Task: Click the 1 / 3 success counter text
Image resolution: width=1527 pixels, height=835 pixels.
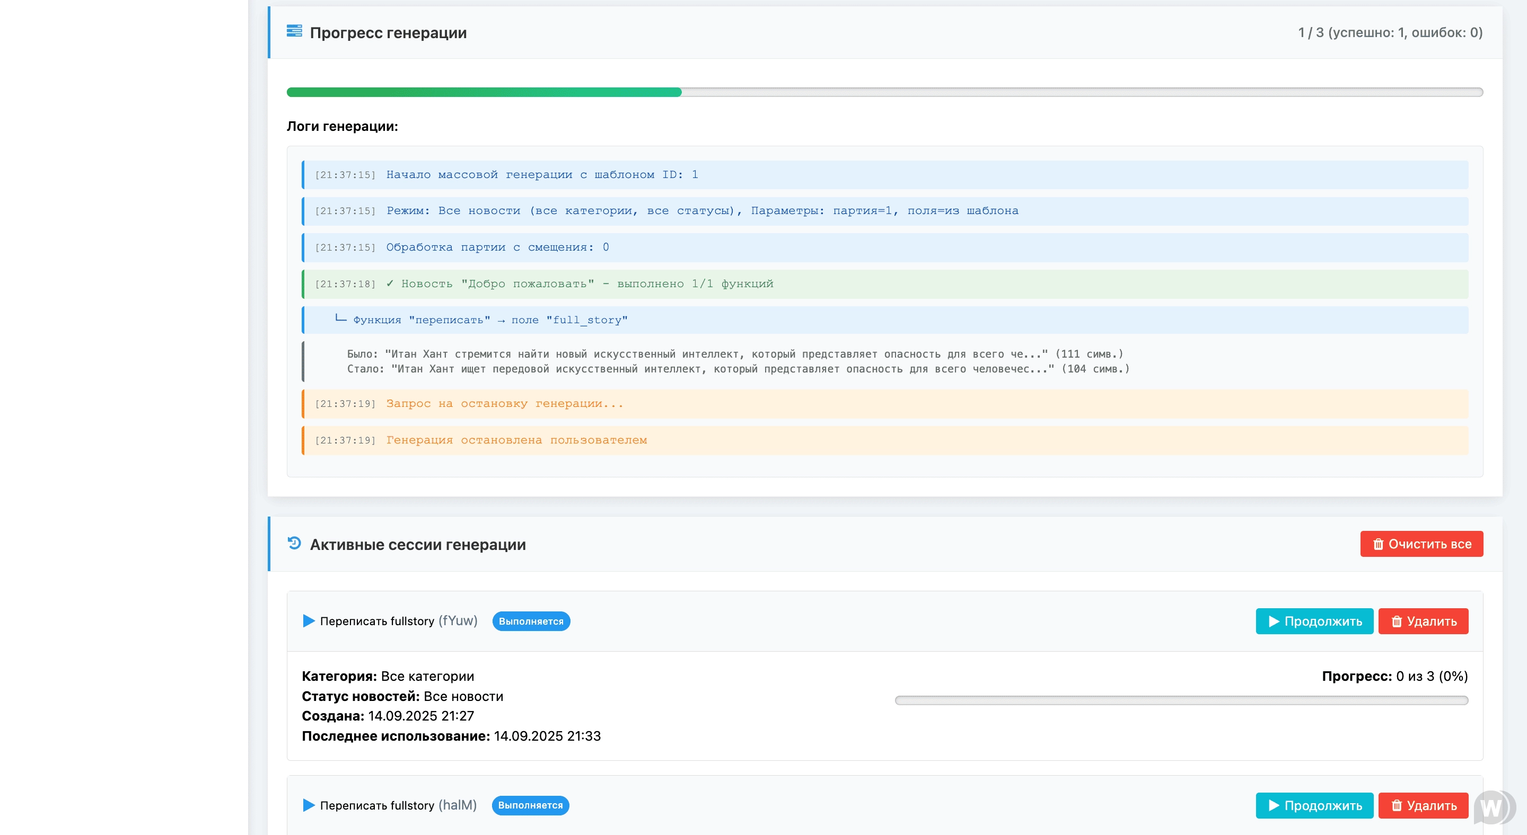Action: (x=1390, y=32)
